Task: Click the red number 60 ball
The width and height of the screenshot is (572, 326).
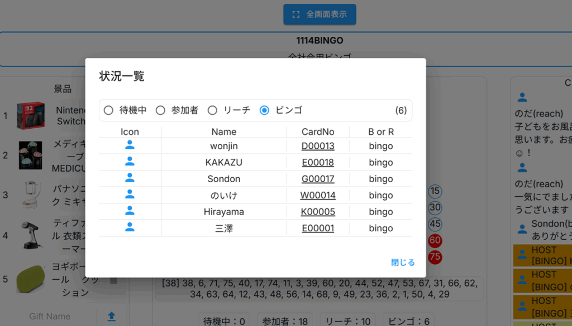Action: coord(435,241)
